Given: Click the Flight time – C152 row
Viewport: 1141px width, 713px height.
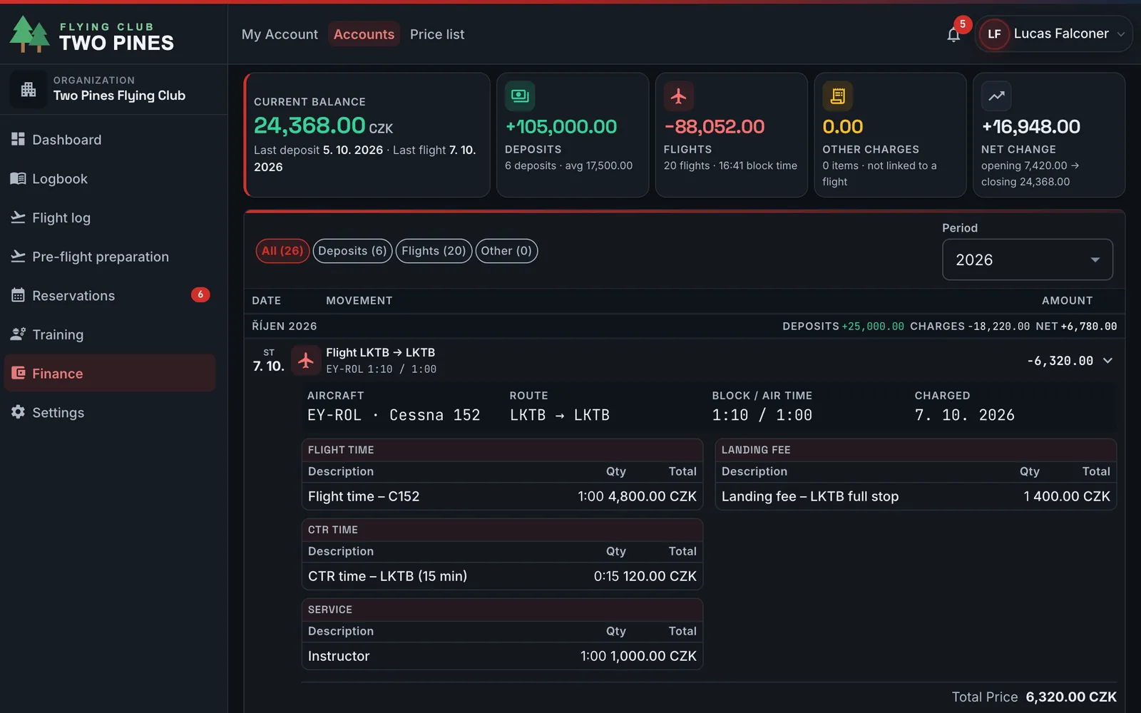Looking at the screenshot, I should [502, 496].
